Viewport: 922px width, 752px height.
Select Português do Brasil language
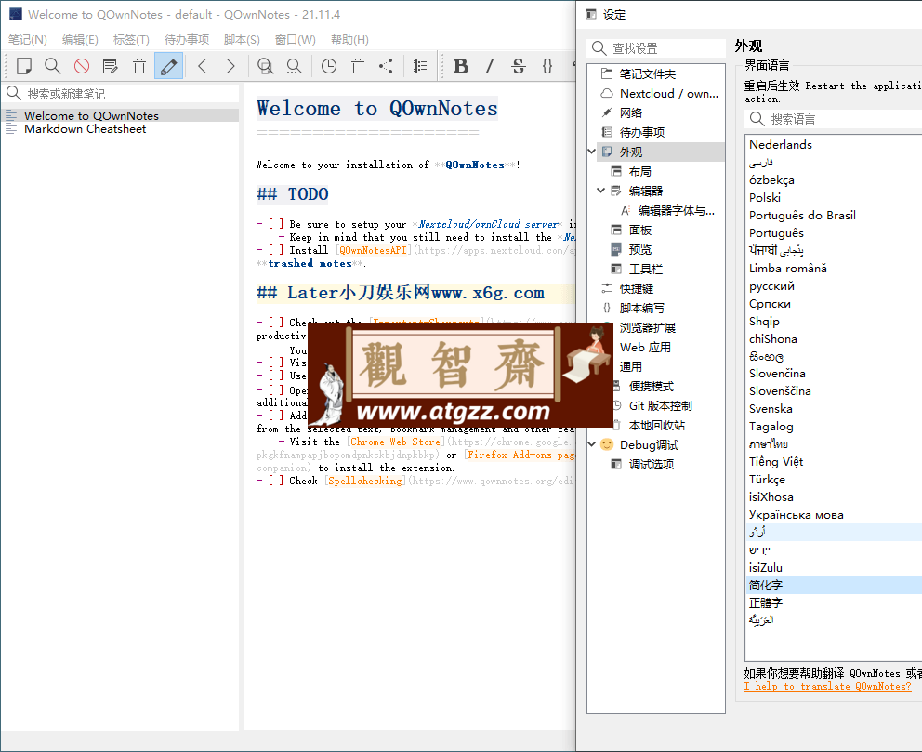[802, 216]
